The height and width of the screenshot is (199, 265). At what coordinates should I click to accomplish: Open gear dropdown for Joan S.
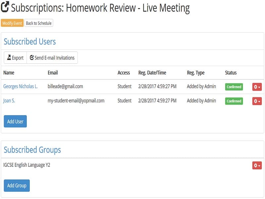pos(257,101)
